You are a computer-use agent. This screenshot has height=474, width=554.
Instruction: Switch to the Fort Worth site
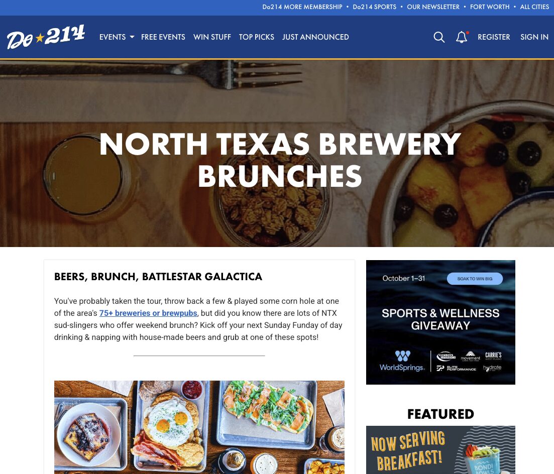[490, 7]
